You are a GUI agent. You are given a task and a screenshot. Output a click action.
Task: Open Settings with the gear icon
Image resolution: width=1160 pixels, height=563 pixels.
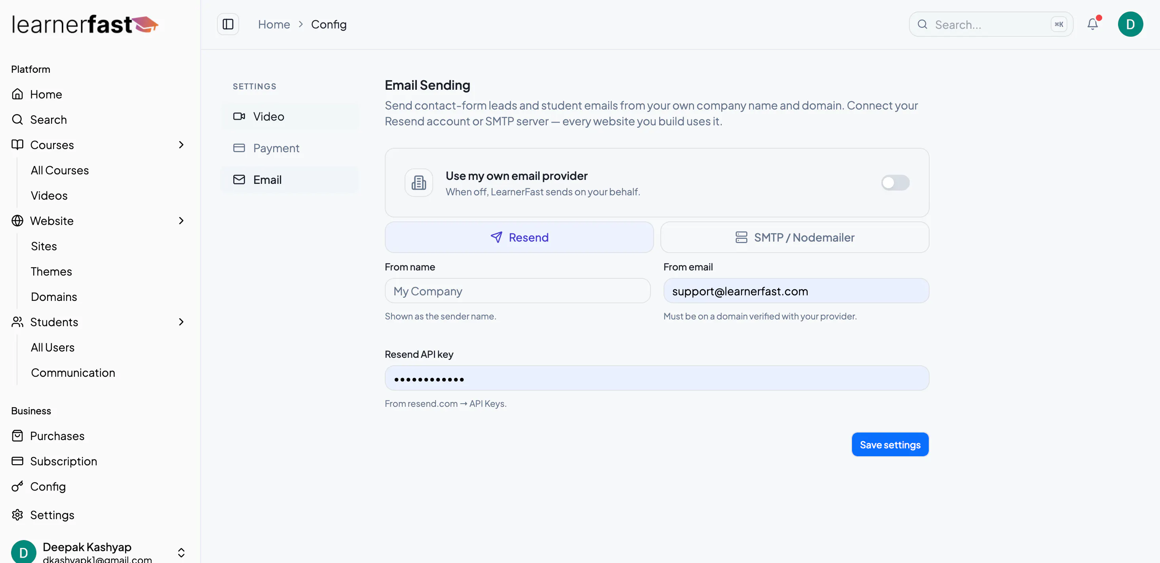point(52,515)
